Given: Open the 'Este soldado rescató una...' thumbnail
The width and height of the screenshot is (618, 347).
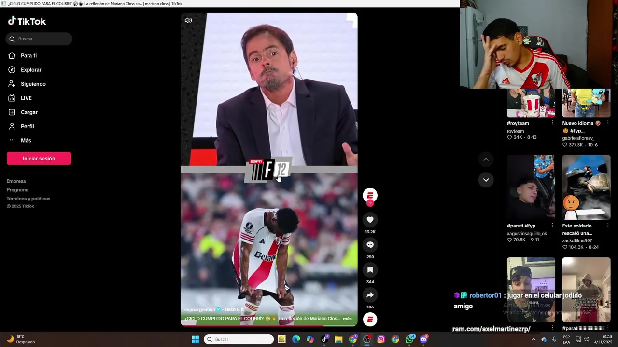Looking at the screenshot, I should pos(586,187).
